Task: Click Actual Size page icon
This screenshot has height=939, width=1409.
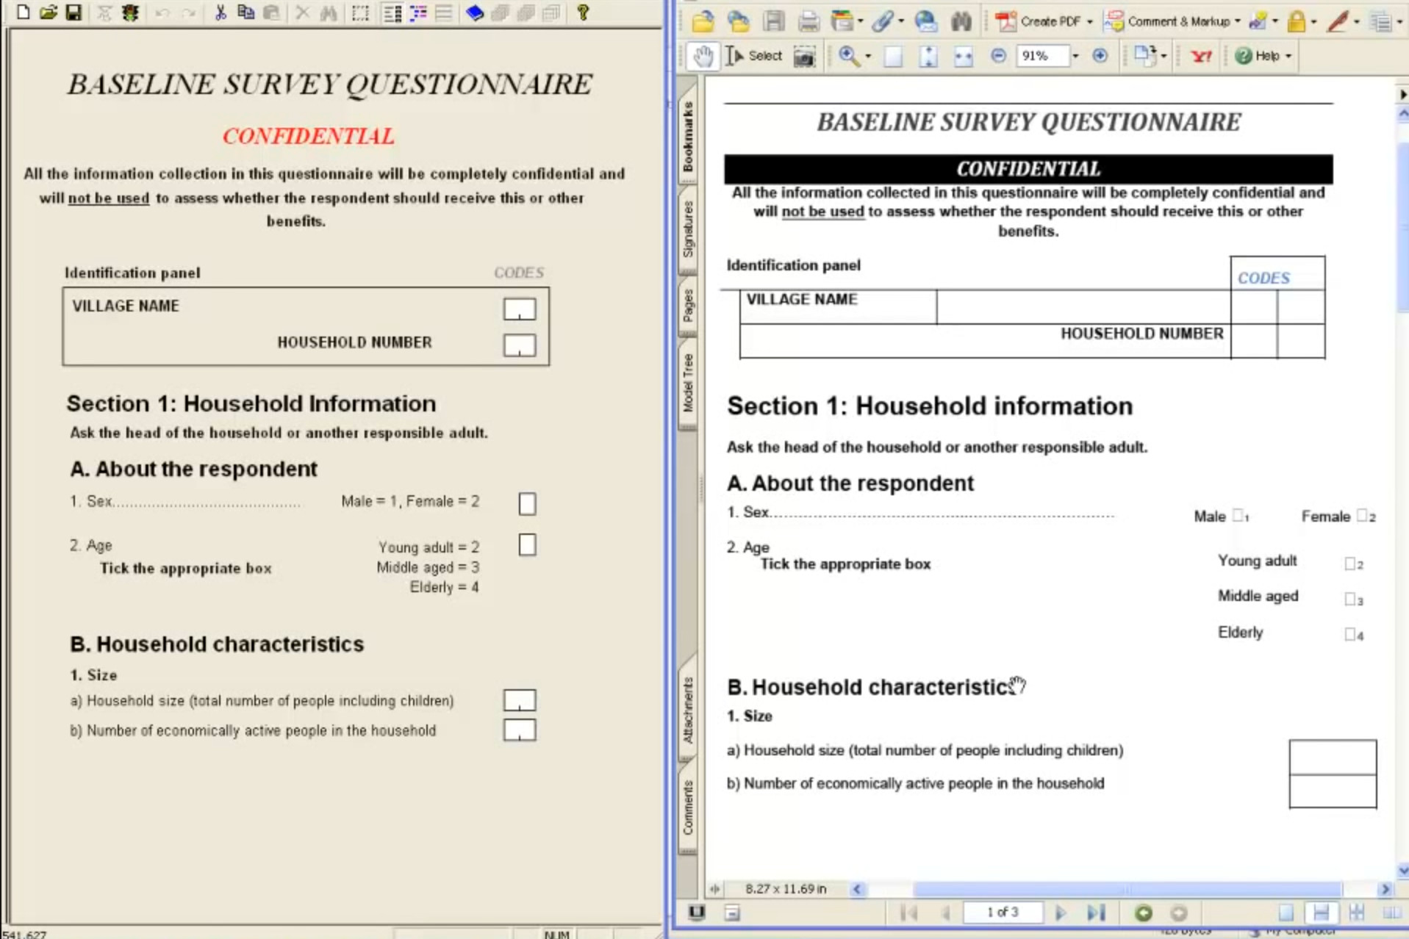Action: pos(893,56)
